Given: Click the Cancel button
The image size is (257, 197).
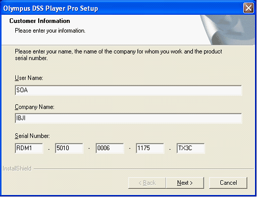Looking at the screenshot, I should 228,183.
